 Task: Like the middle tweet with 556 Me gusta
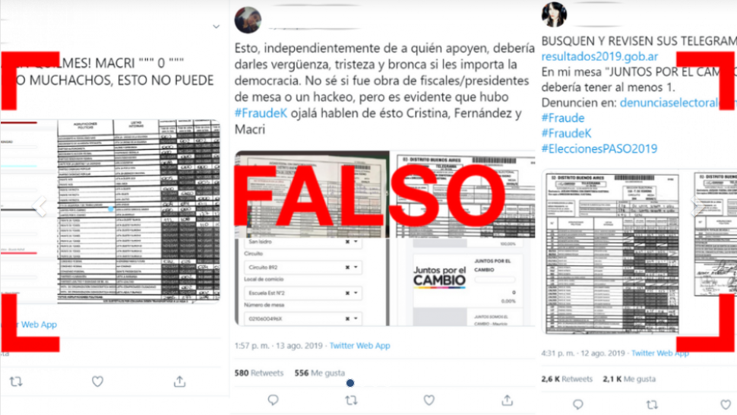pos(429,400)
